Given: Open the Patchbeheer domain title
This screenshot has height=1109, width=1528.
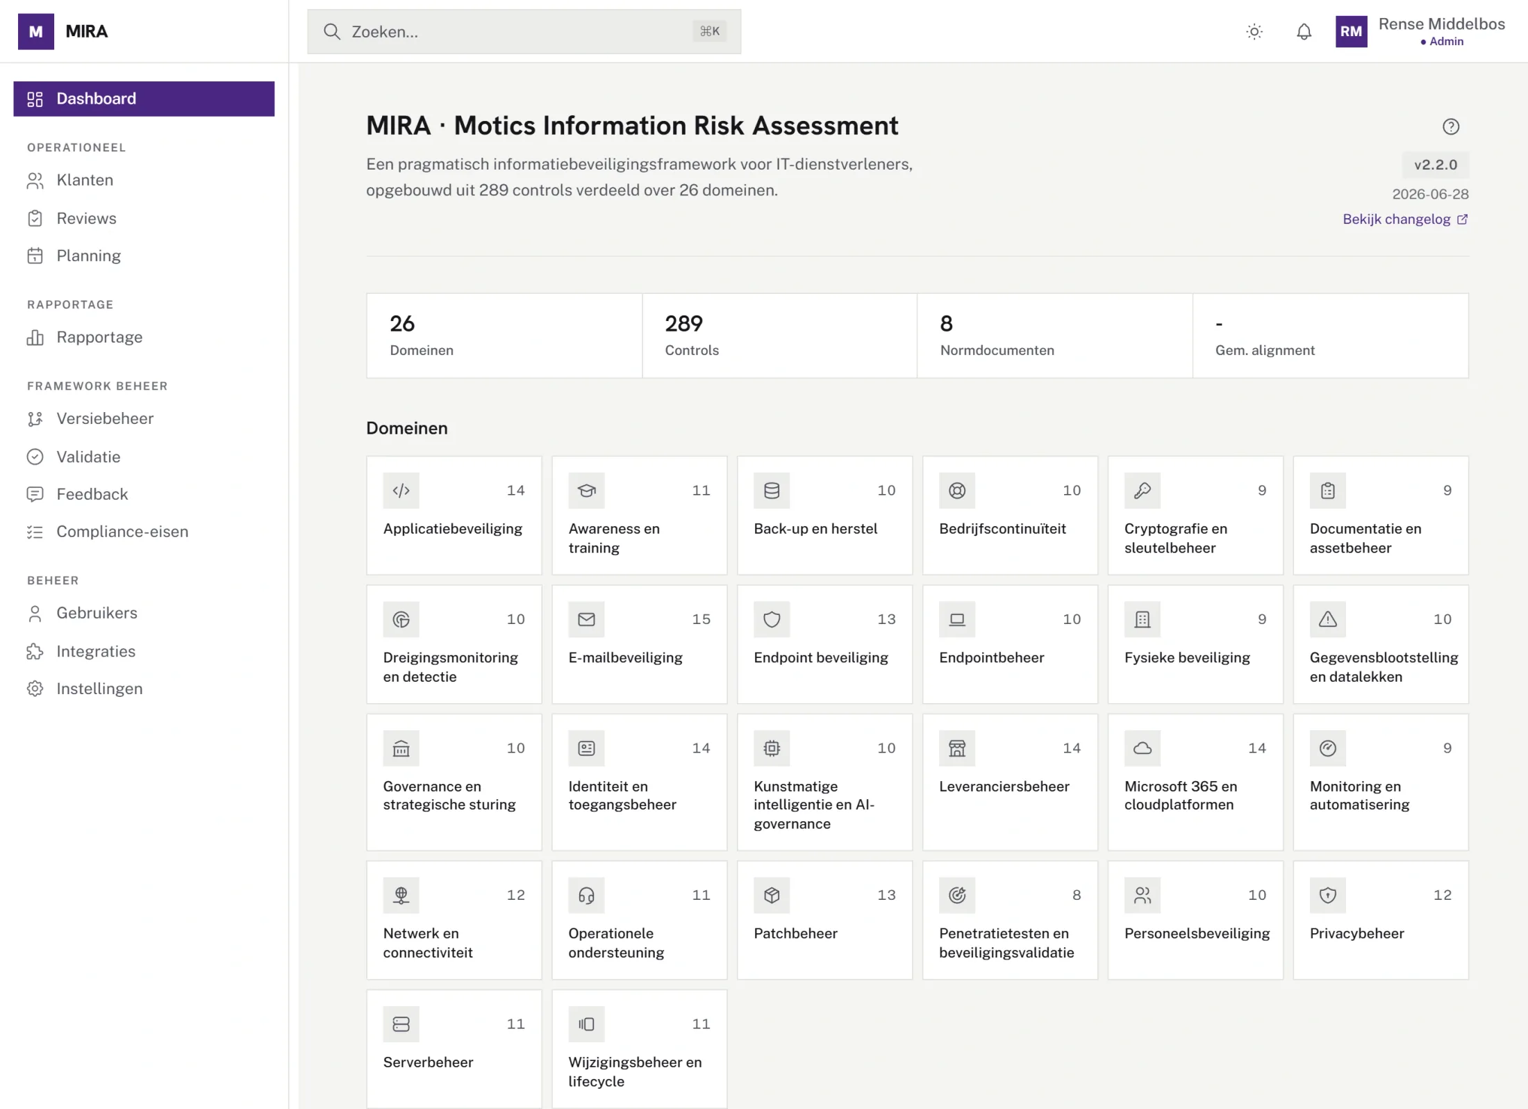Looking at the screenshot, I should coord(795,933).
